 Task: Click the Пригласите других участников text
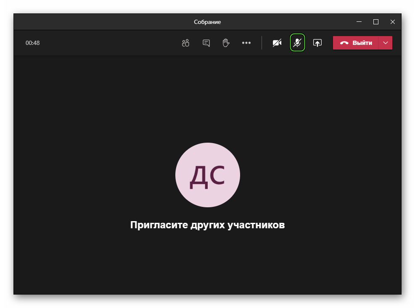click(207, 225)
